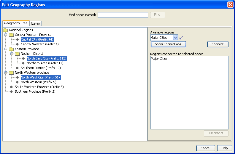Select North West City (Prefix 51) node
235x154 pixels.
[x=41, y=77]
